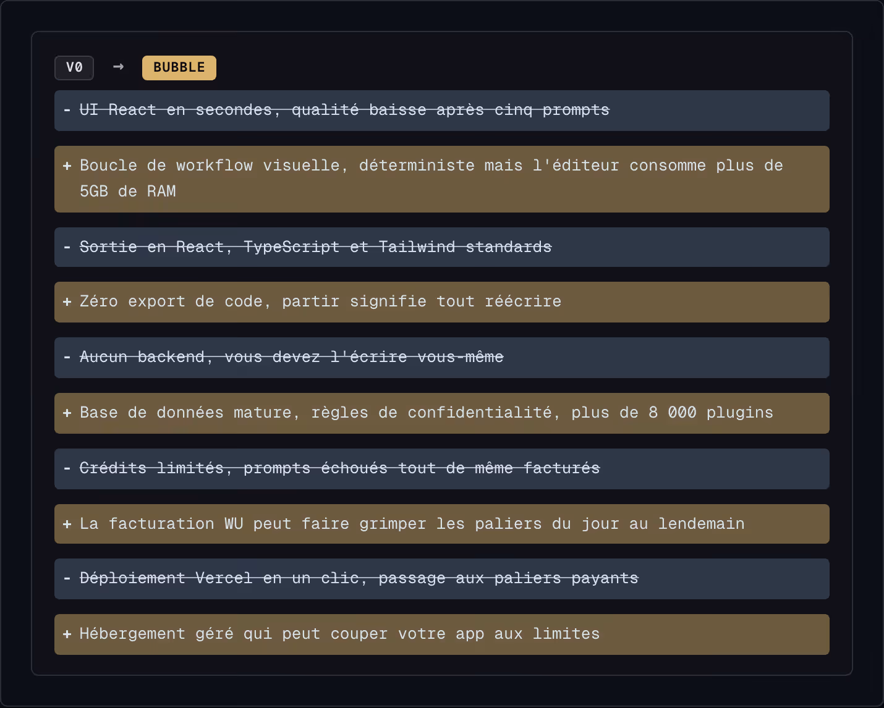
Task: Select added line 'Hébergement géré qui peut couper'
Action: [x=442, y=634]
